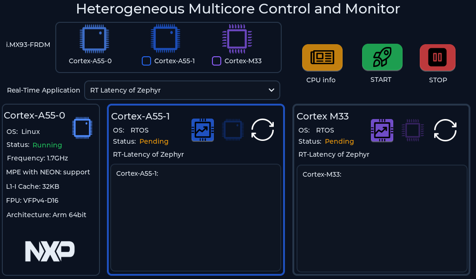This screenshot has height=279, width=476.
Task: Open the purple chart icon in the Cortex M33 panel
Action: 382,131
